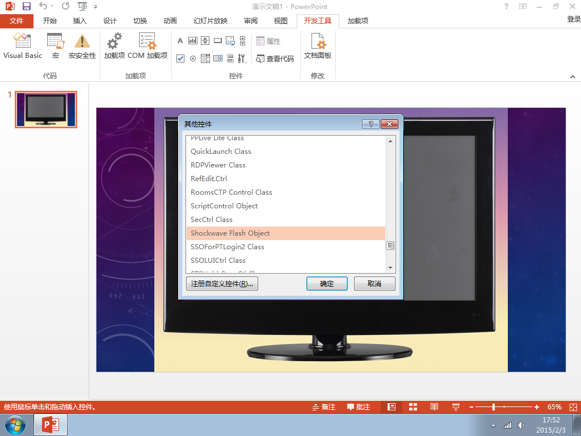Viewport: 581px width, 436px height.
Task: Open the 宏 (Macros) button
Action: click(56, 45)
